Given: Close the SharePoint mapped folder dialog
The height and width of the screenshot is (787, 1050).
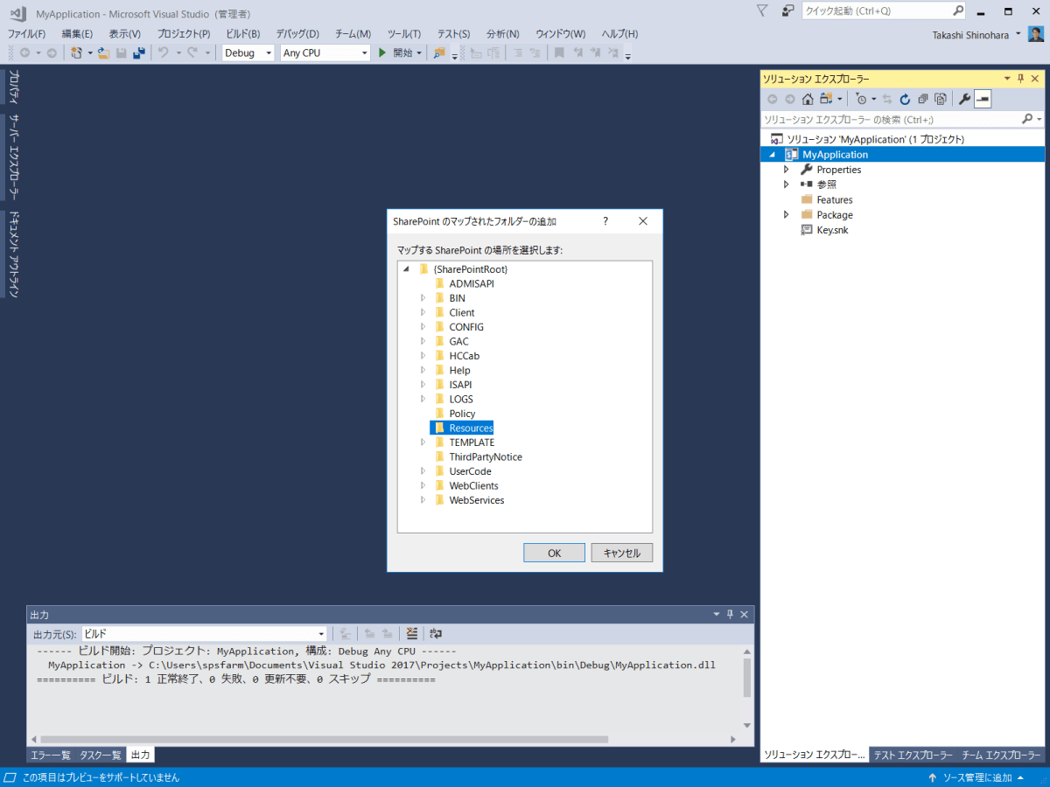Looking at the screenshot, I should [643, 221].
